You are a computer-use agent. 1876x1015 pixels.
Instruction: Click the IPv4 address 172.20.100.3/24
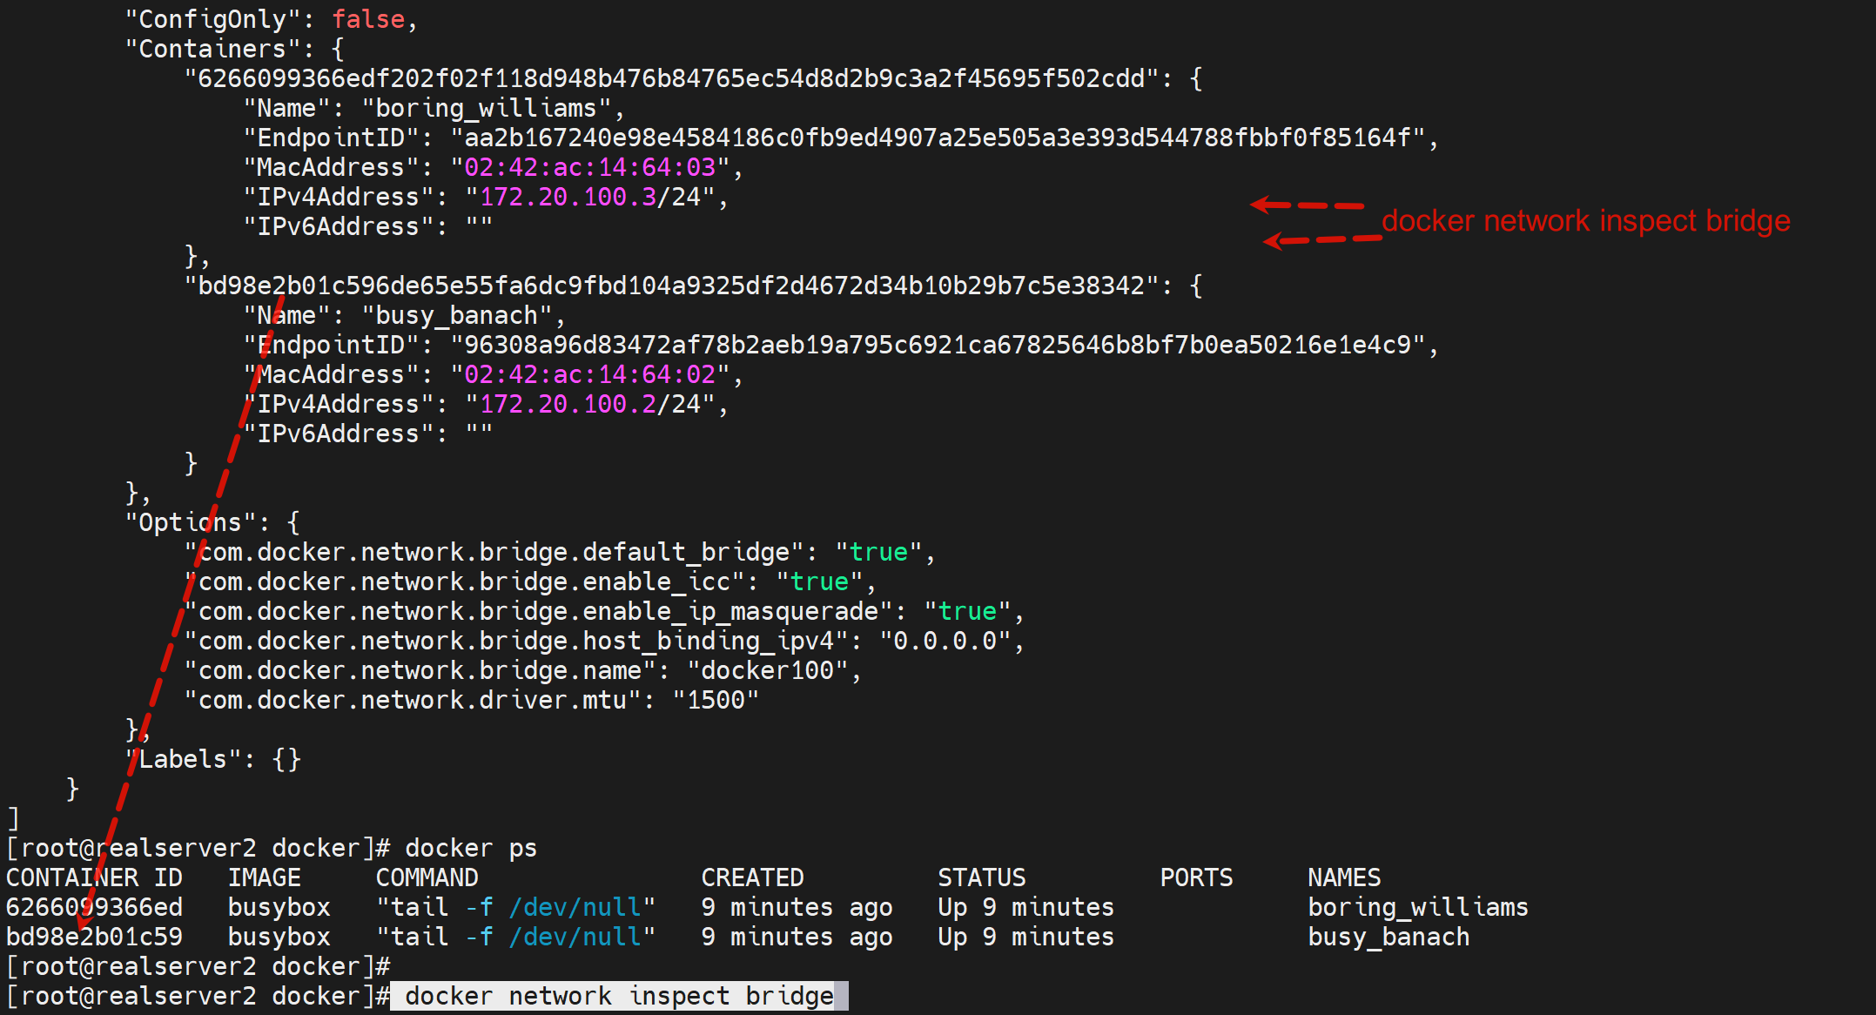[x=589, y=197]
